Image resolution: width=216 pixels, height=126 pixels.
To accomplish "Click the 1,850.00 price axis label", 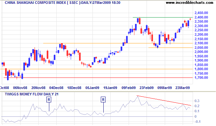I will click(201, 65).
